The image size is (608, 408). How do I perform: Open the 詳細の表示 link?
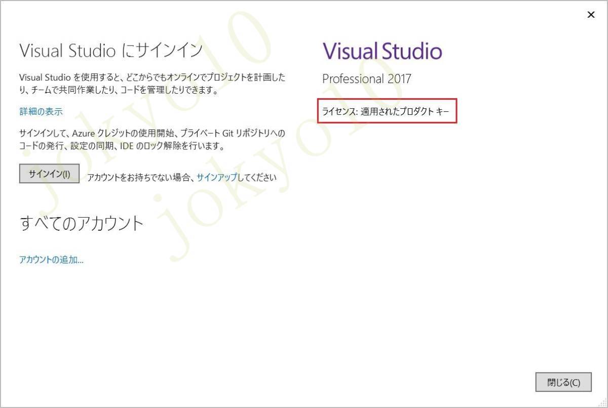(41, 112)
